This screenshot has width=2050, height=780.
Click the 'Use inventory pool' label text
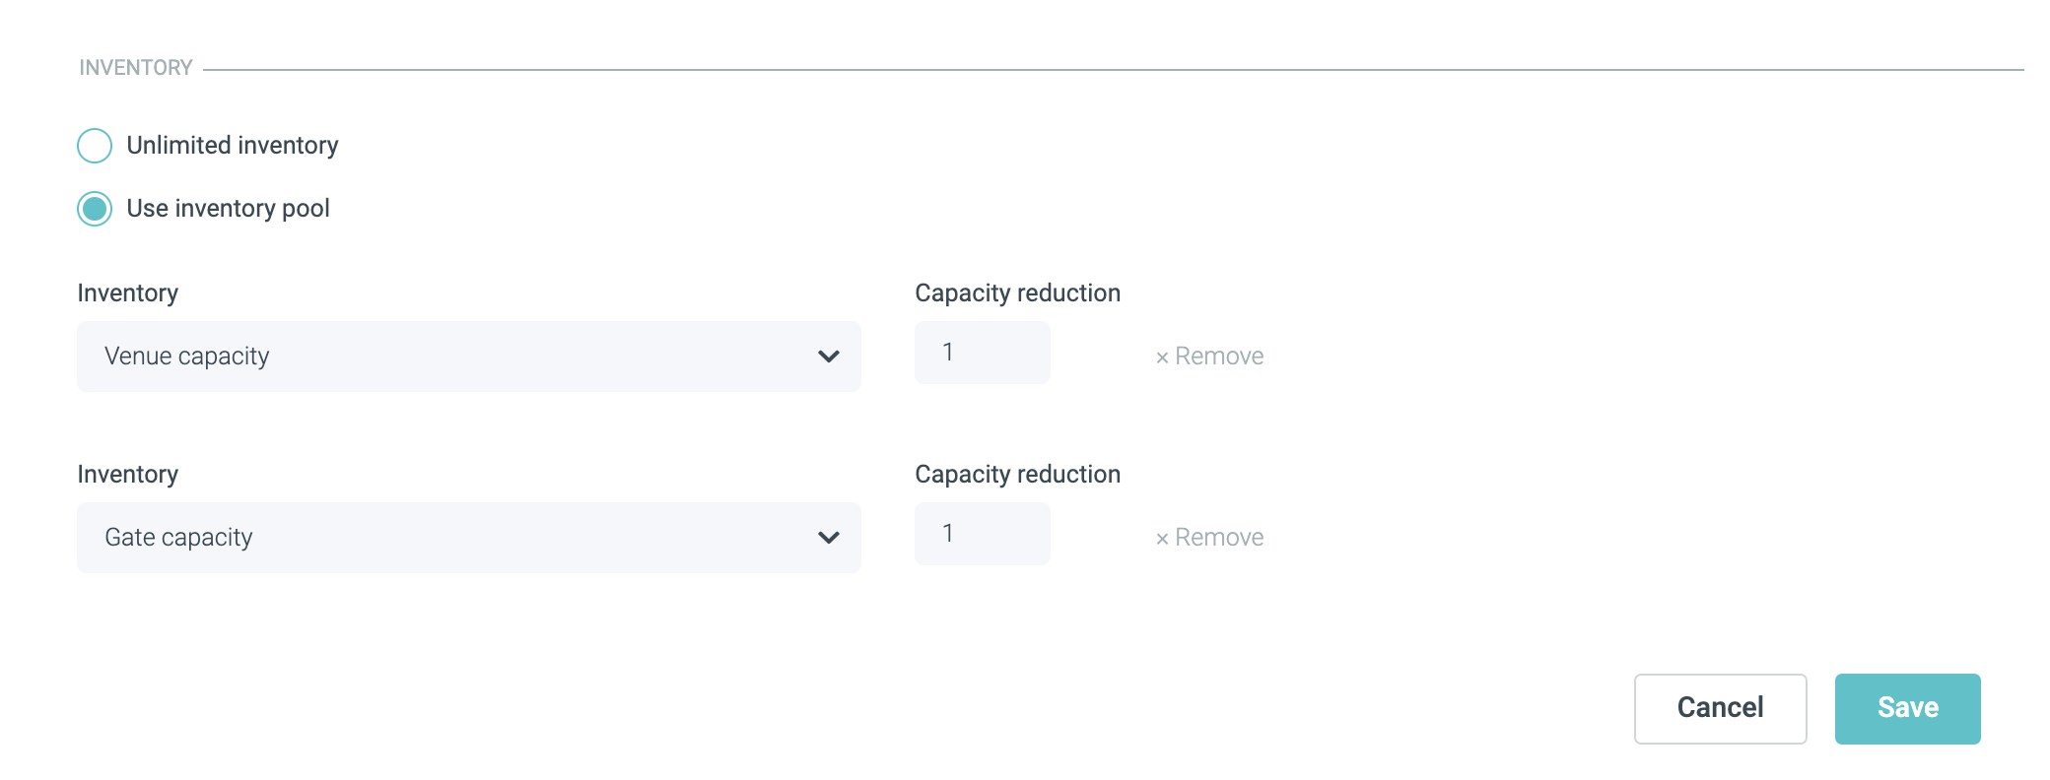pyautogui.click(x=229, y=209)
